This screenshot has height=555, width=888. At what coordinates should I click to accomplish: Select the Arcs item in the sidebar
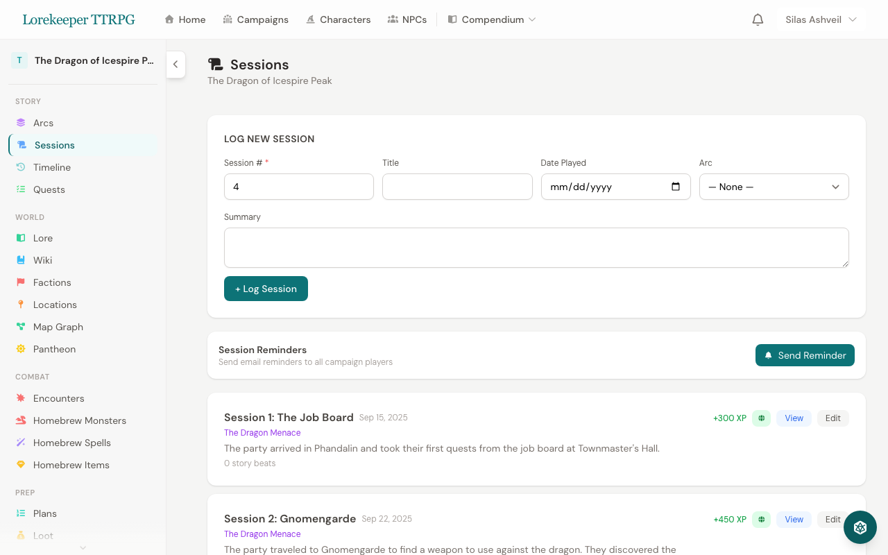[x=44, y=122]
